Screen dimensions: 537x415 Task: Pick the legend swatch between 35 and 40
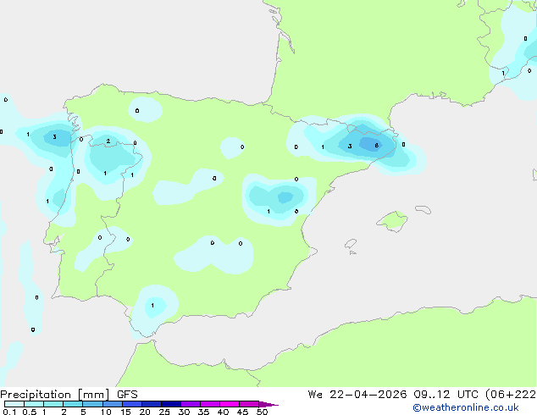click(x=210, y=404)
